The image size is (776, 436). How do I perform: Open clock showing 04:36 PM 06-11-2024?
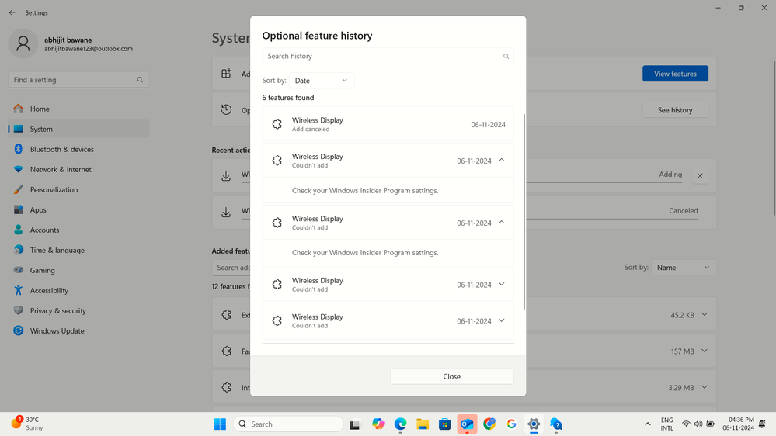(738, 424)
